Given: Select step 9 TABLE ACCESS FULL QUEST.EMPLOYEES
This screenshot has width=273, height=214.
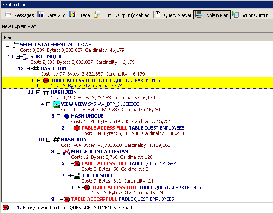Looking at the screenshot, I should (122, 199).
